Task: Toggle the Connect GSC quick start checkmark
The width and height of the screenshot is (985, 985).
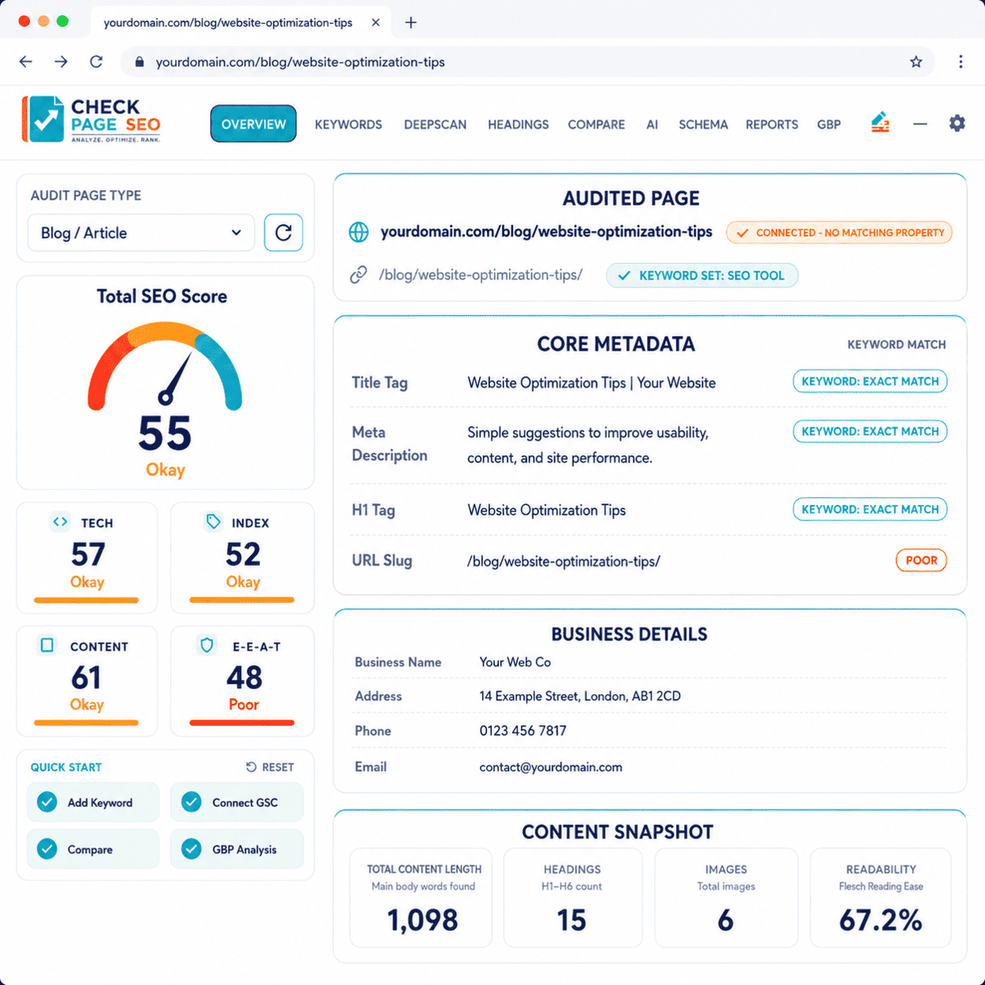Action: pyautogui.click(x=191, y=802)
